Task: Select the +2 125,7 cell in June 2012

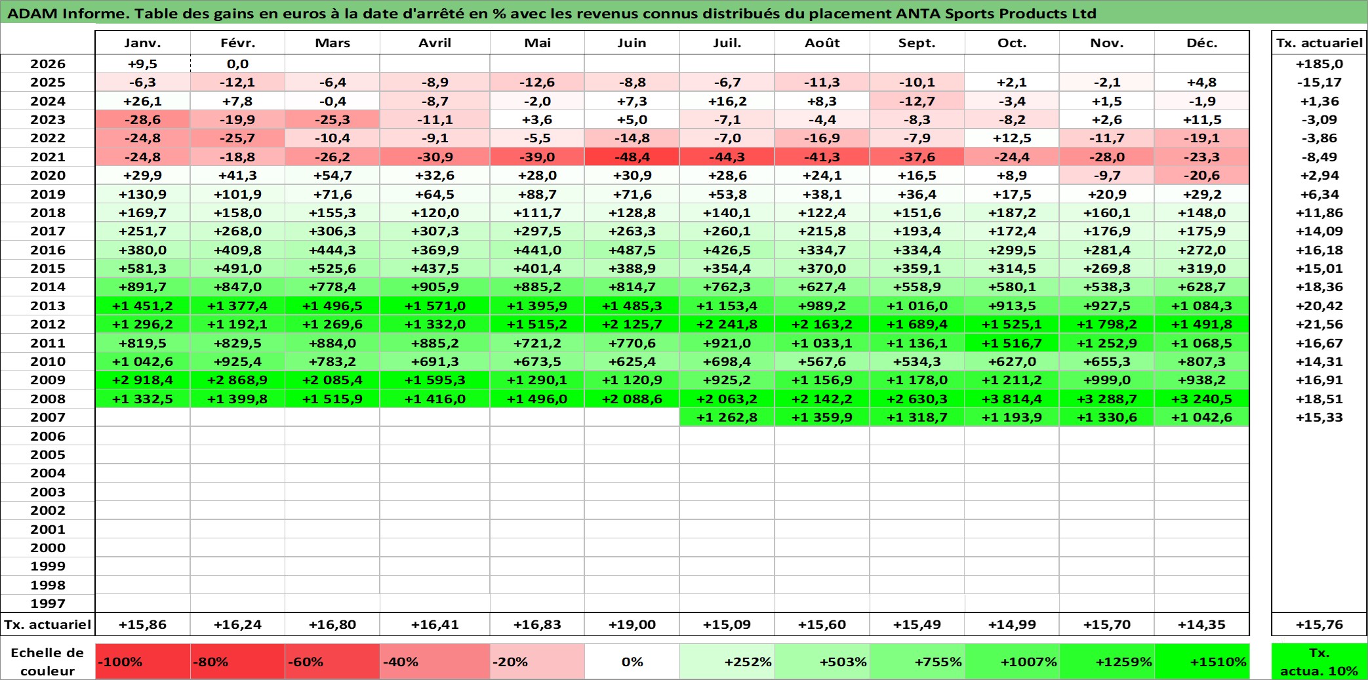Action: tap(632, 324)
